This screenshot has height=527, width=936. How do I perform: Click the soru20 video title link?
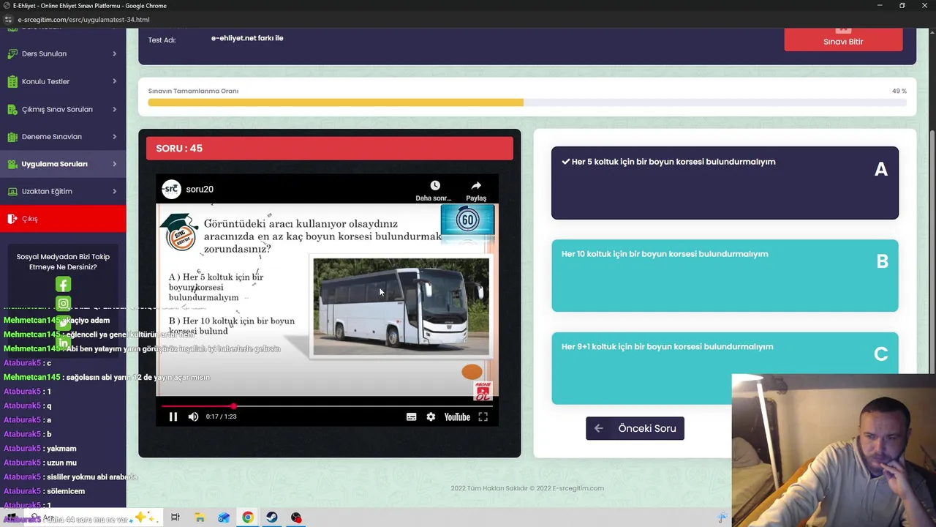(x=200, y=189)
